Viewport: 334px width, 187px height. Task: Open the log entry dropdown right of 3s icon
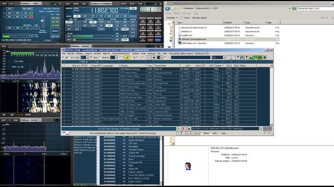(260, 129)
